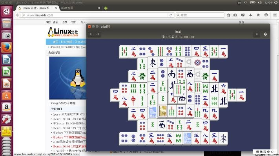Open the Opera news headline
This screenshot has width=279, height=156.
coord(69,114)
